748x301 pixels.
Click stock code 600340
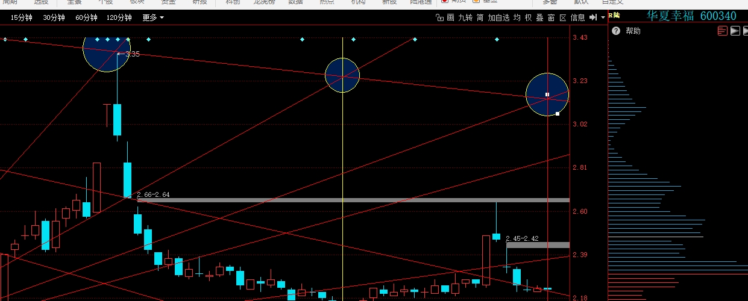point(718,16)
